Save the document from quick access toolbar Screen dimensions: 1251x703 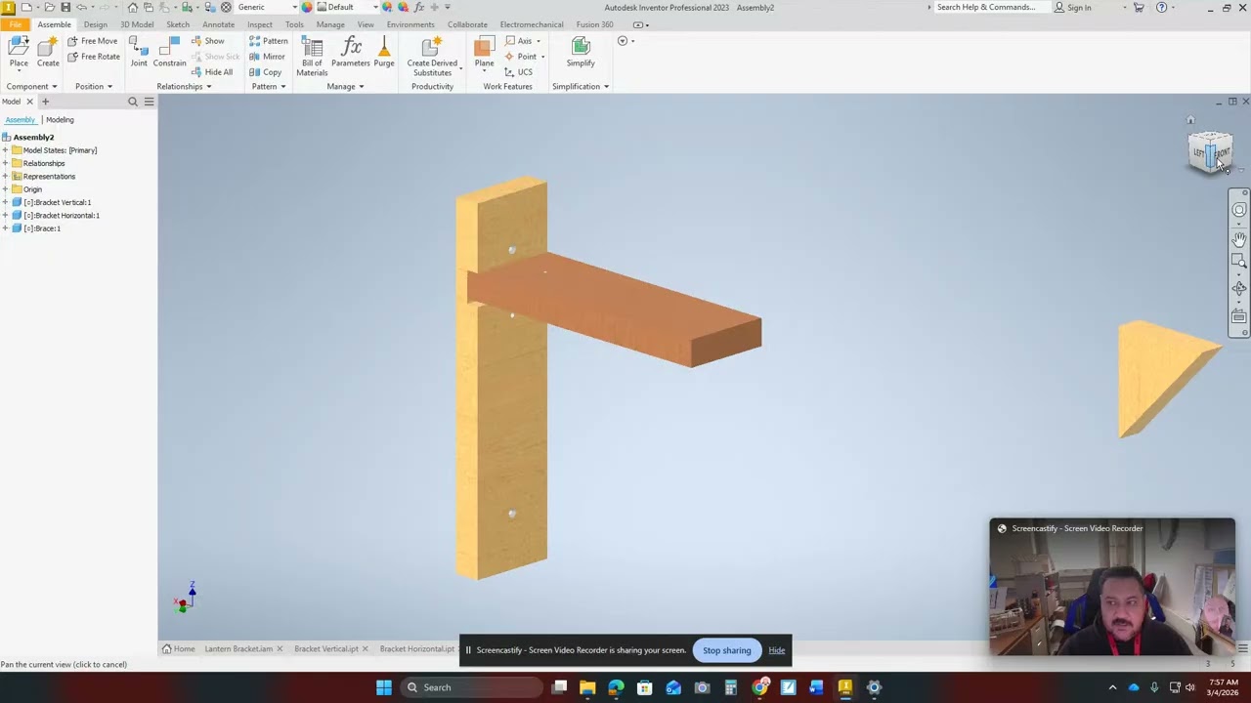pos(65,7)
